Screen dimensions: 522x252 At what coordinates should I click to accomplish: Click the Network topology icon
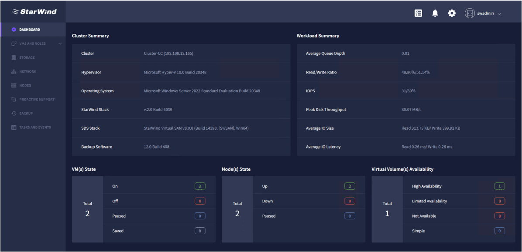(x=14, y=71)
